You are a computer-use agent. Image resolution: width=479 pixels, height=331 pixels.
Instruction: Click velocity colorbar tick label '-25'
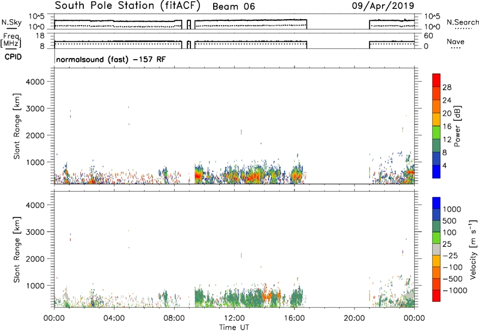[450, 255]
